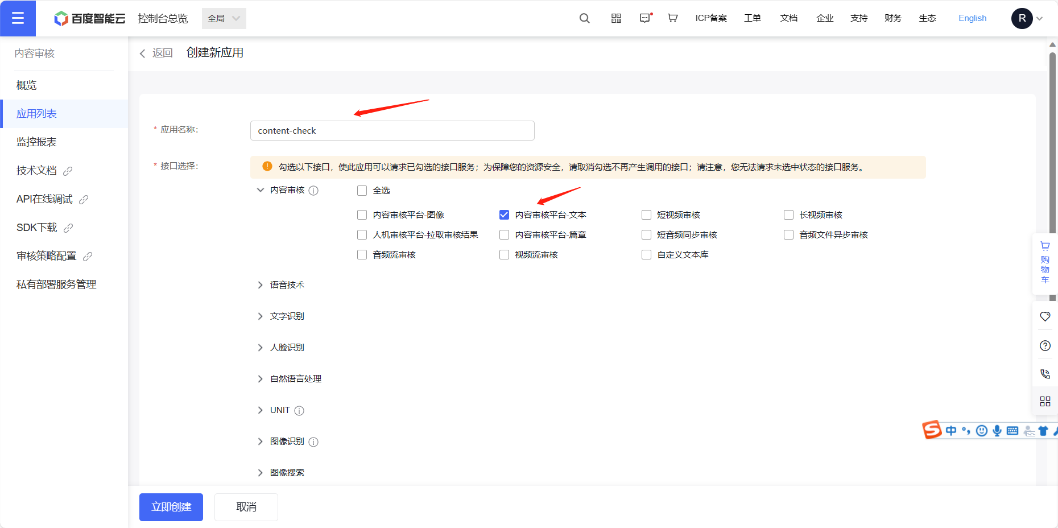This screenshot has height=528, width=1058.
Task: Click the 应用名称 input field
Action: click(x=392, y=130)
